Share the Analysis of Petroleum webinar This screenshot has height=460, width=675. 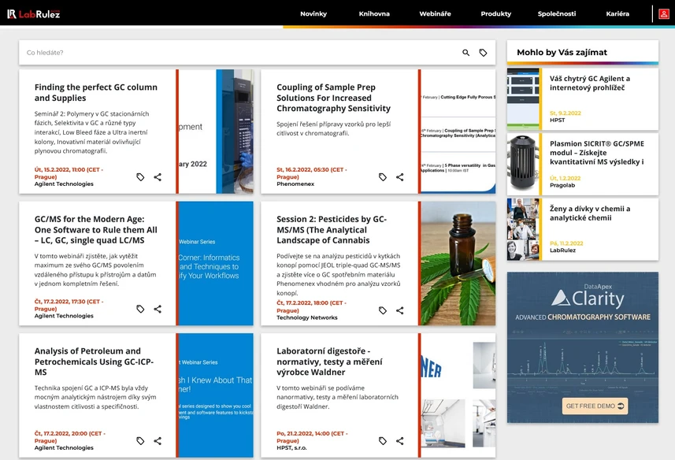coord(158,440)
